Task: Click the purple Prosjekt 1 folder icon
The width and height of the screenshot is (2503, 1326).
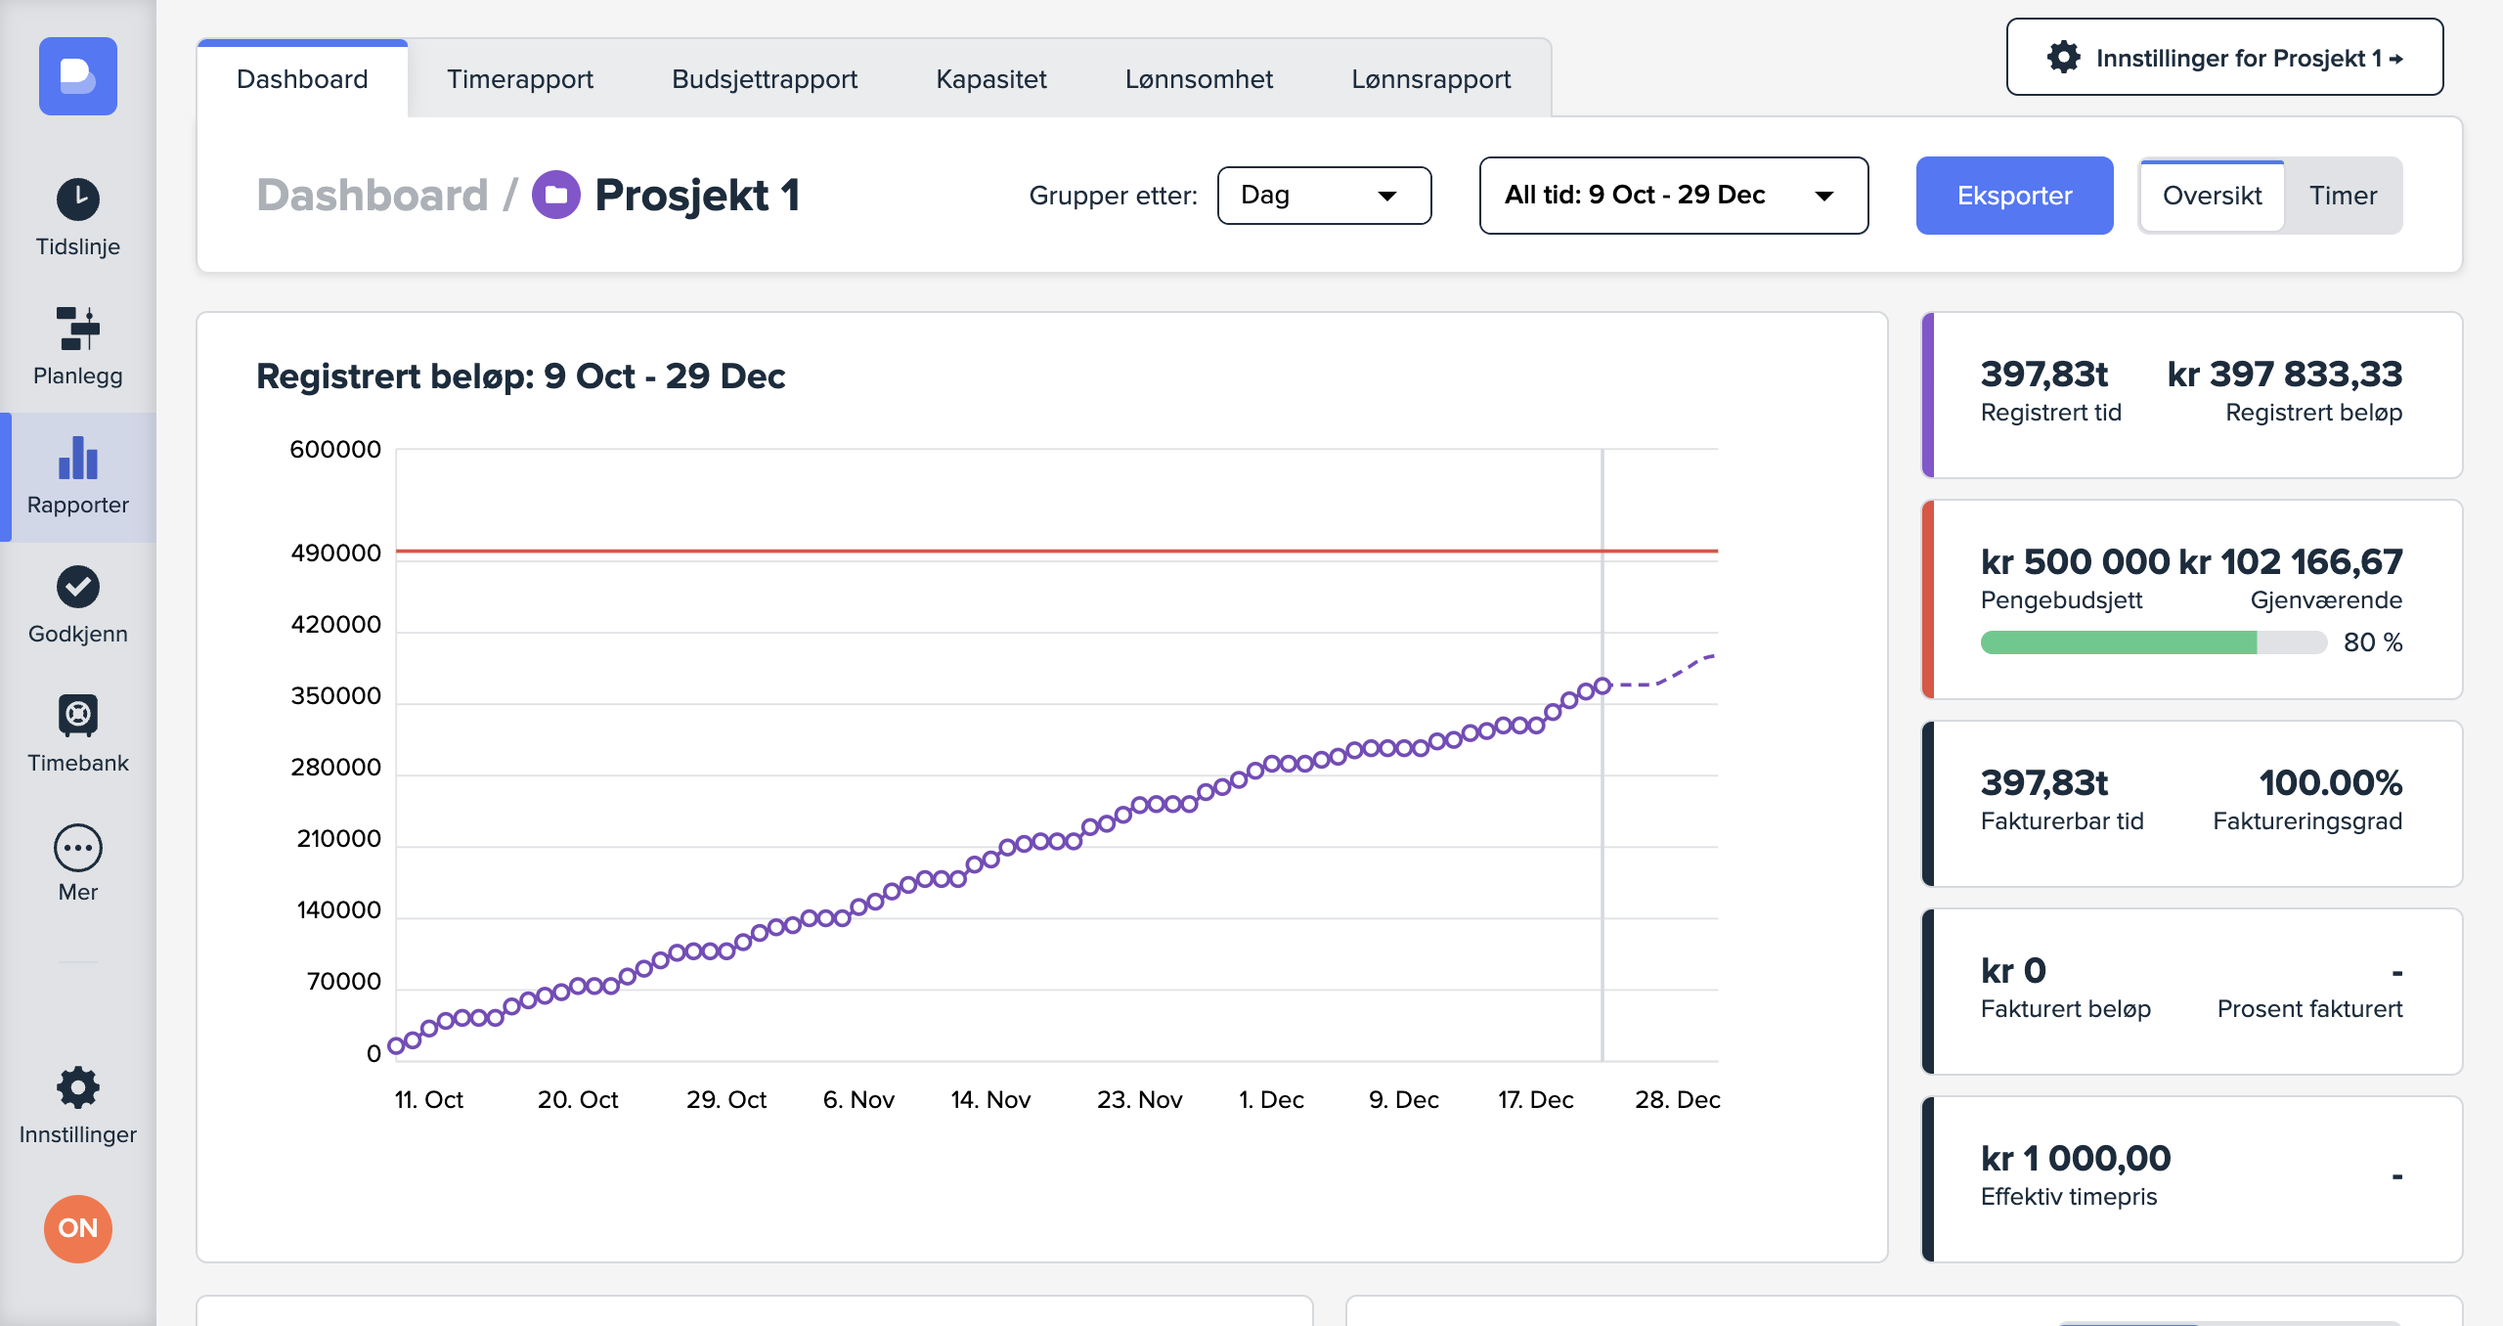Action: point(555,195)
